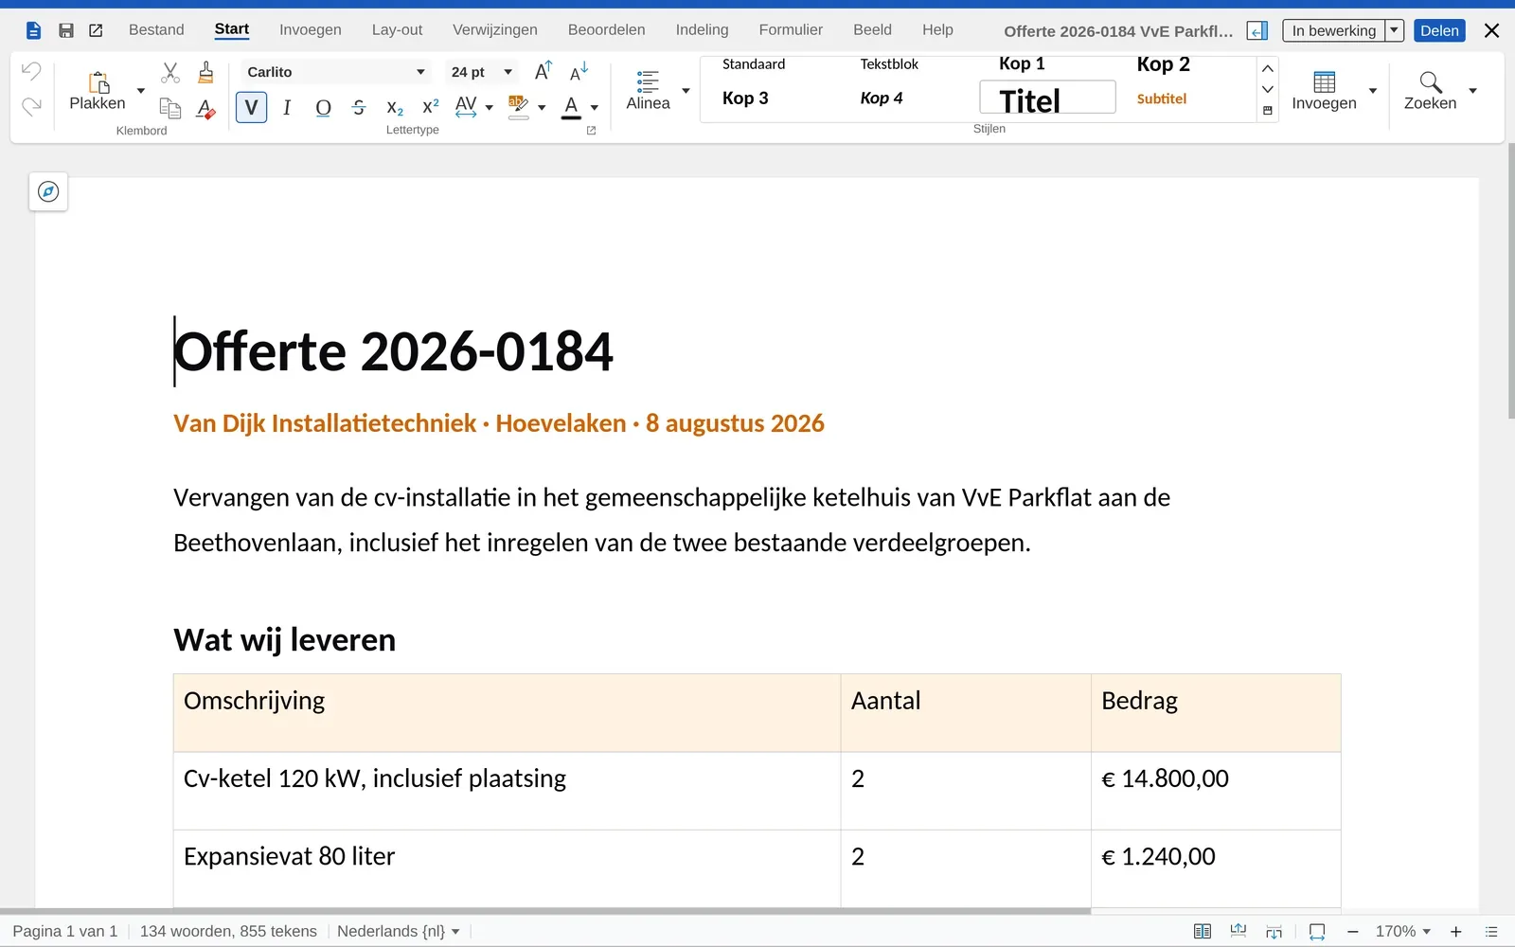1515x947 pixels.
Task: Toggle sidebar icon next to document title
Action: pyautogui.click(x=1257, y=30)
